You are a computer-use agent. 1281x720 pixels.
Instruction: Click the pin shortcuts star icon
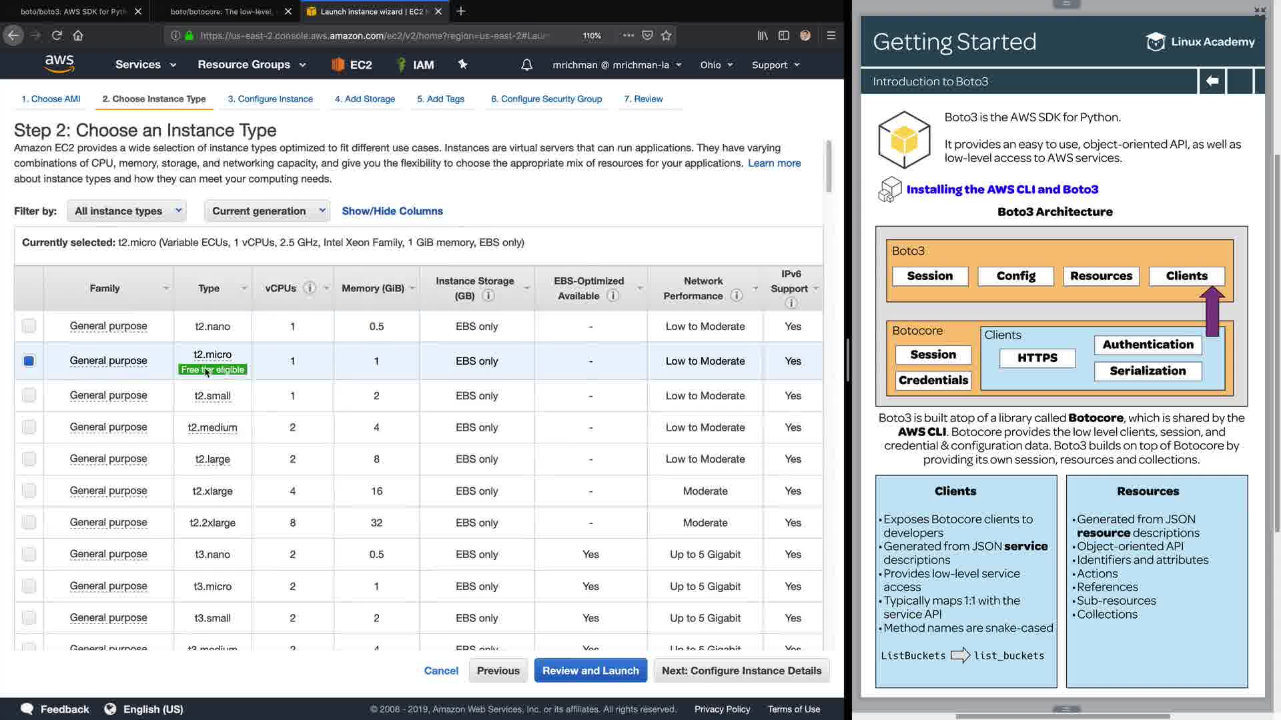[462, 64]
